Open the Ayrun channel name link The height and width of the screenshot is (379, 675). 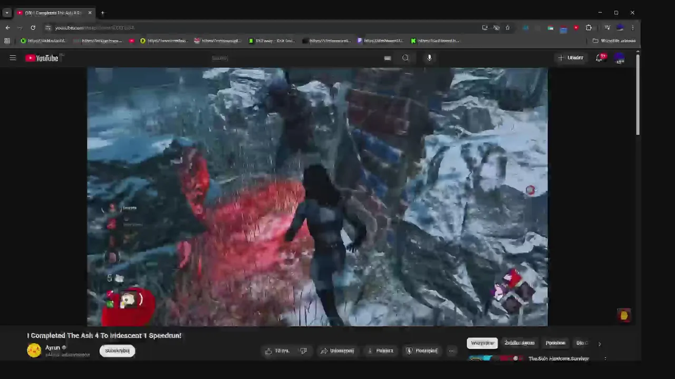(53, 347)
